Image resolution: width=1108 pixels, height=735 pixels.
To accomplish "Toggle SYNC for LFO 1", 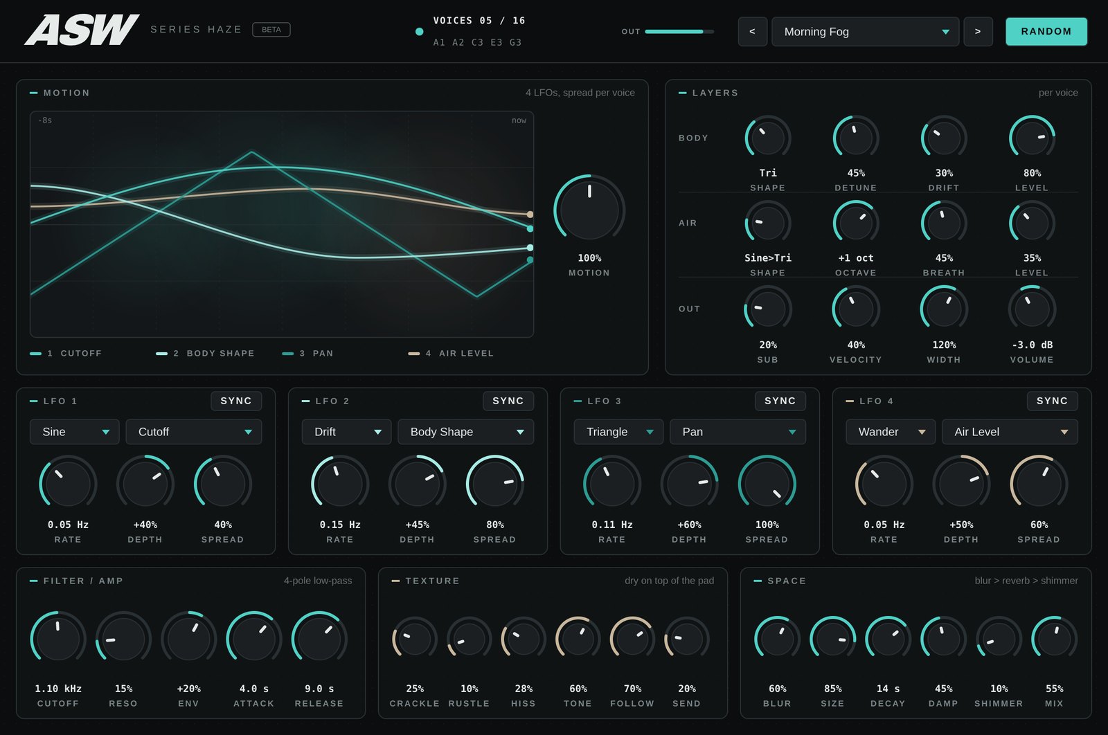I will pos(236,401).
